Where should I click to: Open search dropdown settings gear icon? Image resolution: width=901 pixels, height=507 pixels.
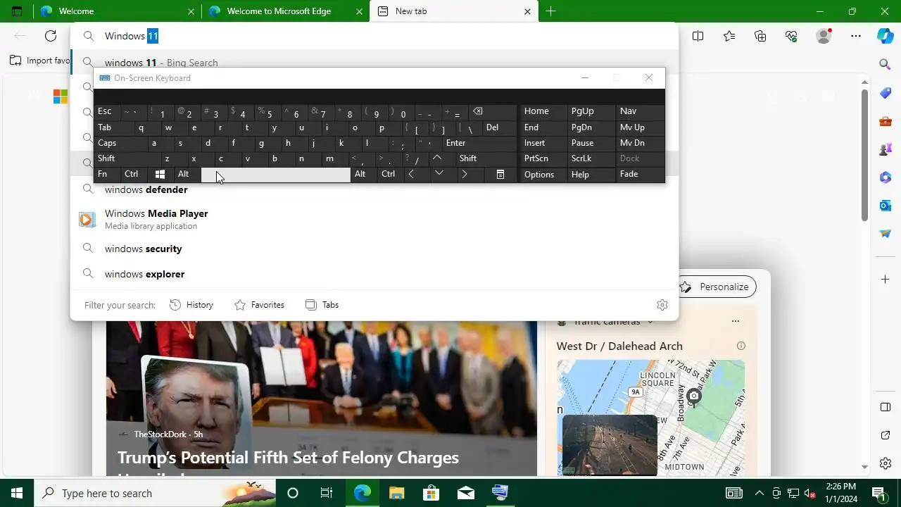662,305
